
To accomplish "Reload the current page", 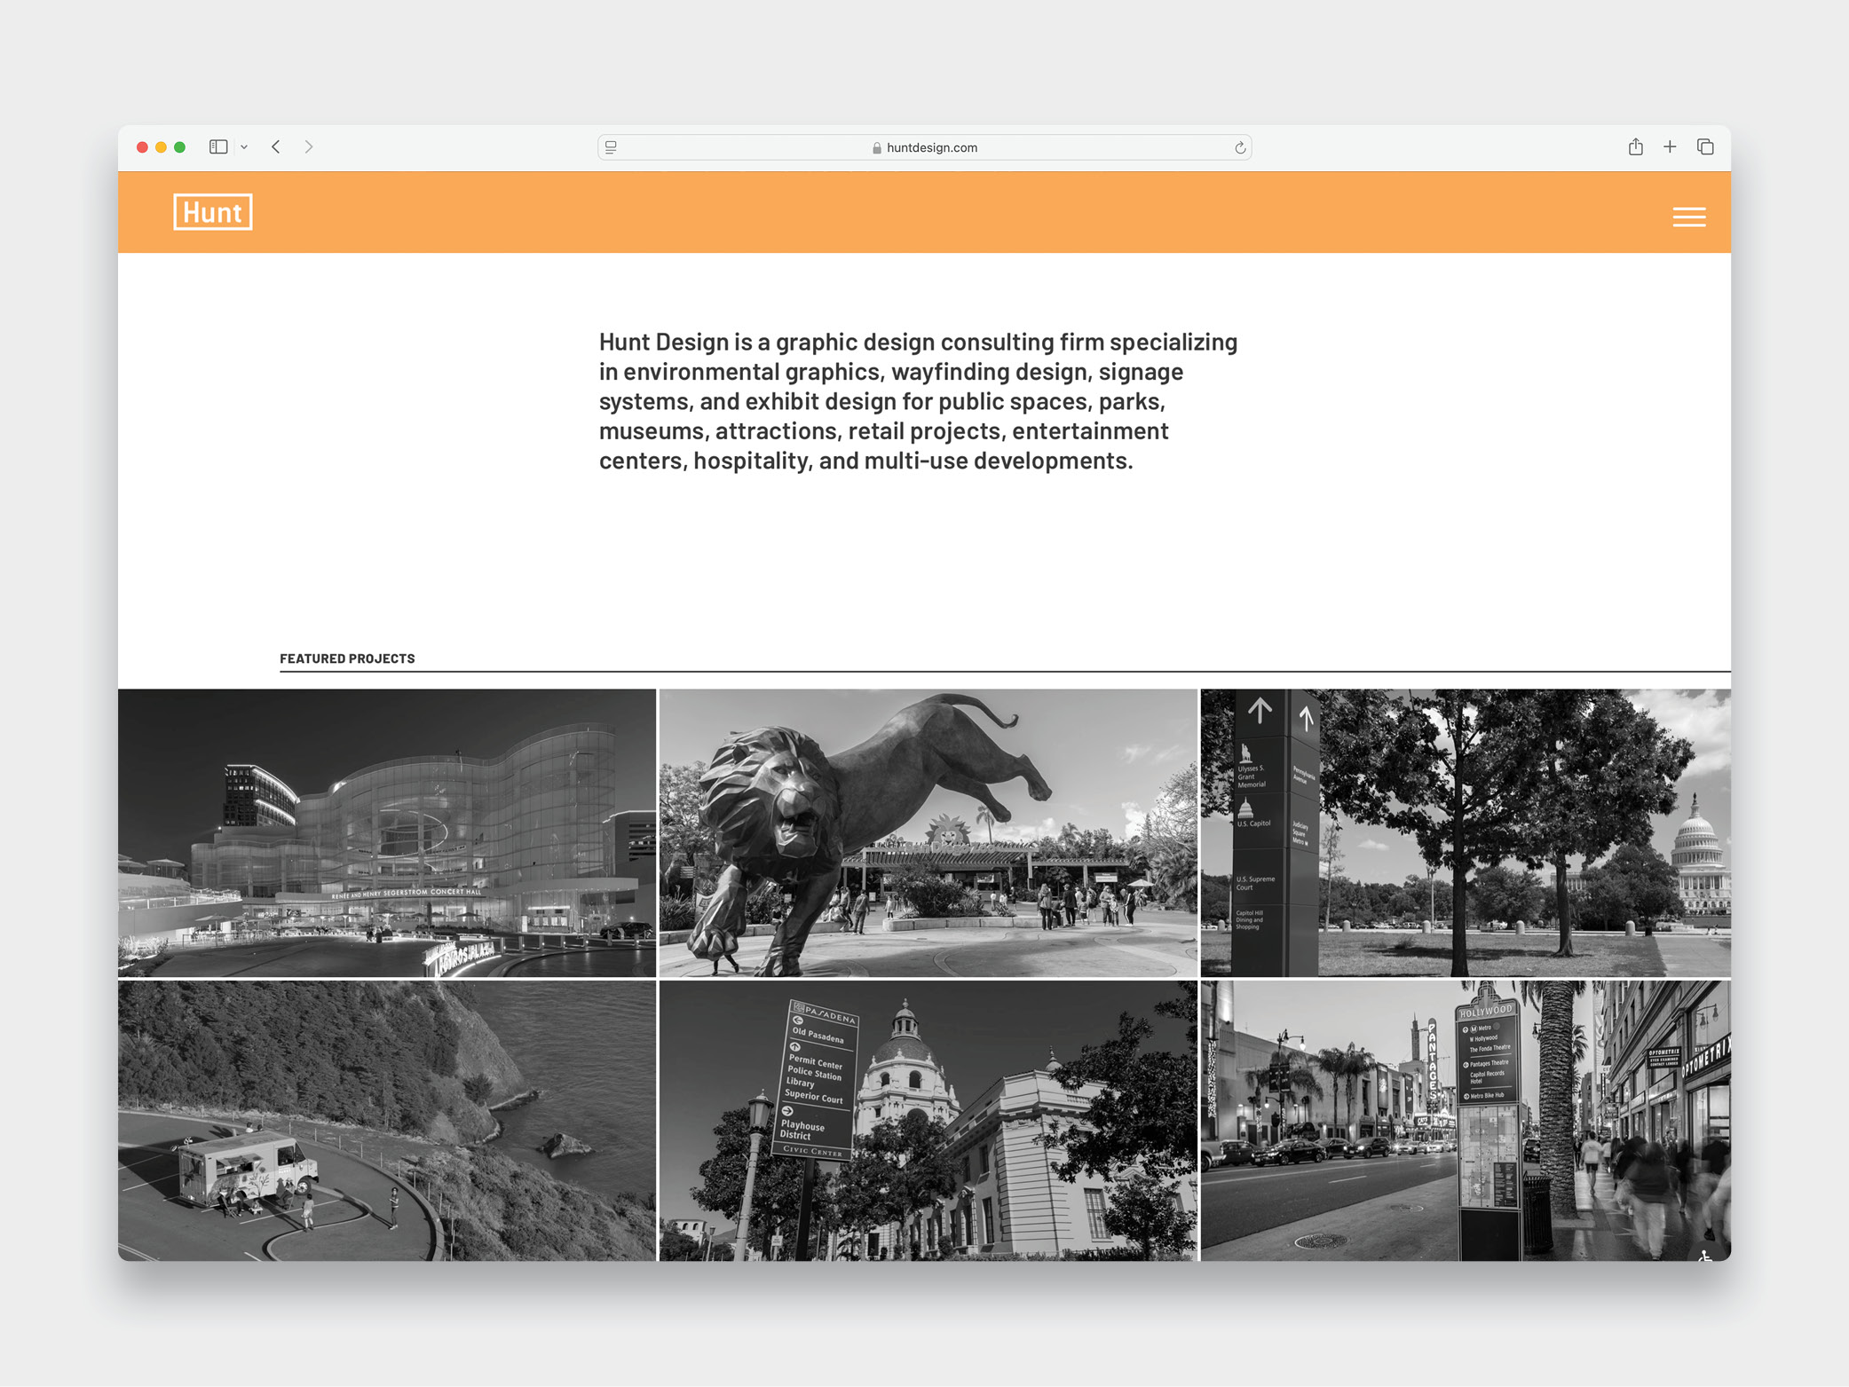I will [x=1240, y=147].
